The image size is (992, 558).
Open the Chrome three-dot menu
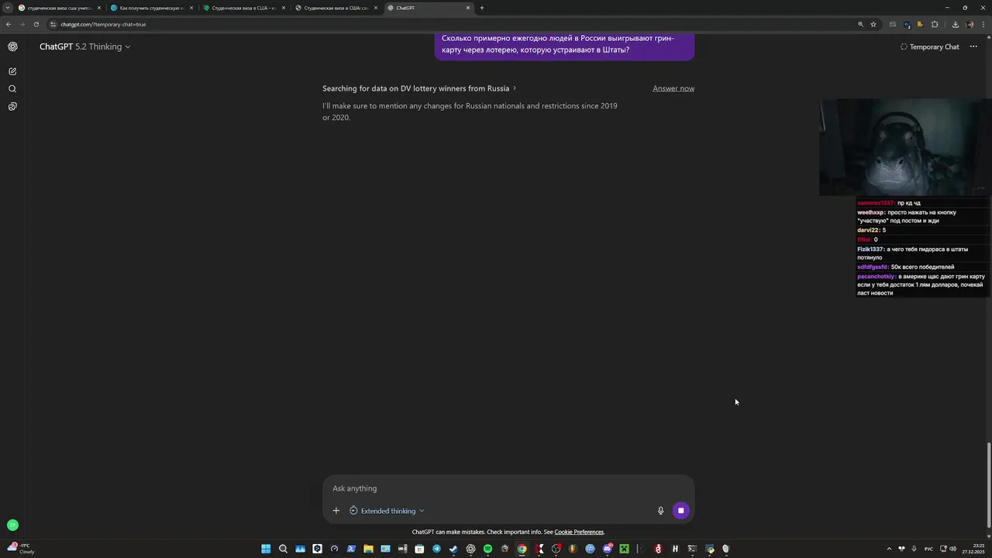pos(983,24)
